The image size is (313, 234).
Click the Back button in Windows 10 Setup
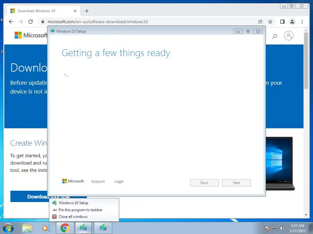click(x=204, y=183)
